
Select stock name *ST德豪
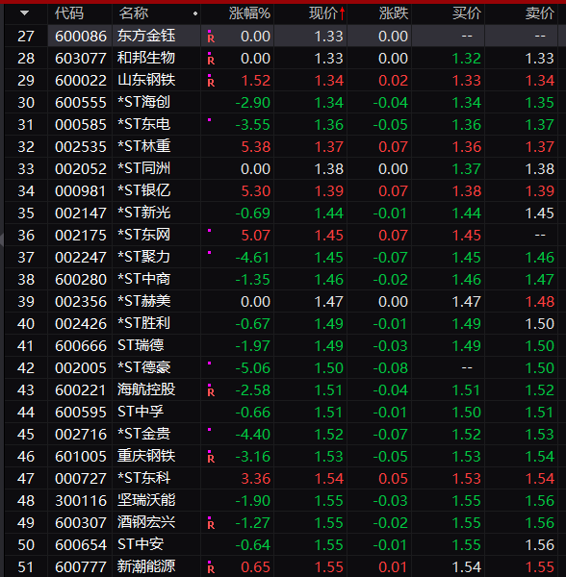coord(143,367)
